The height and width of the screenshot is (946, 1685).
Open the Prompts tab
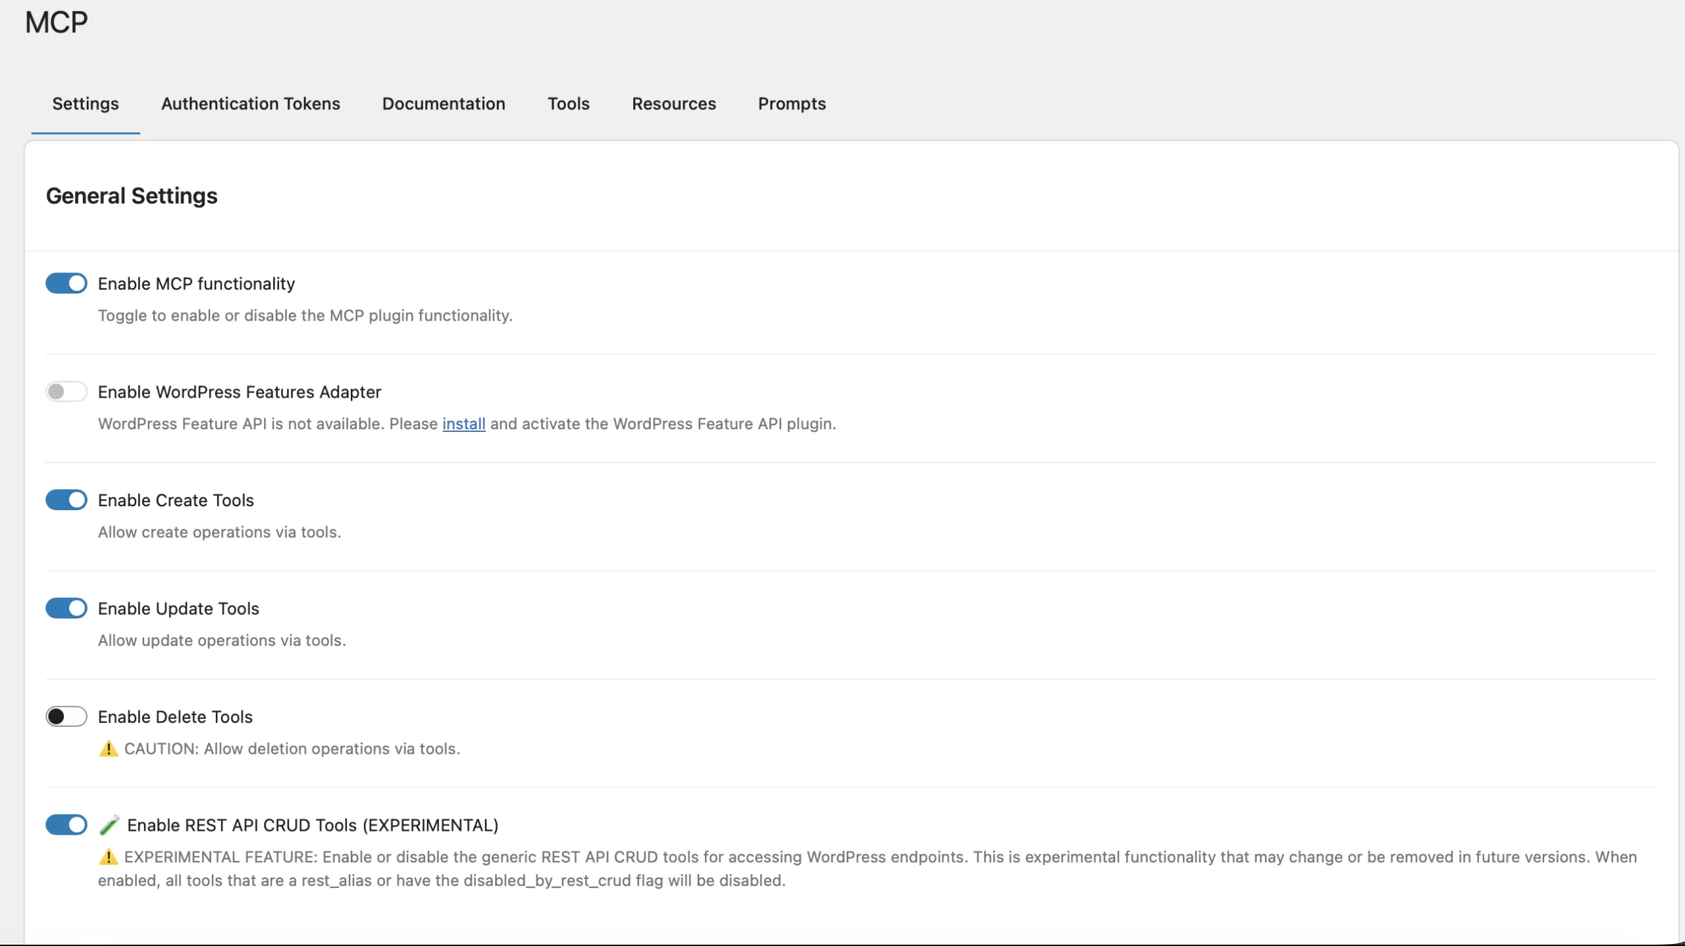click(792, 104)
